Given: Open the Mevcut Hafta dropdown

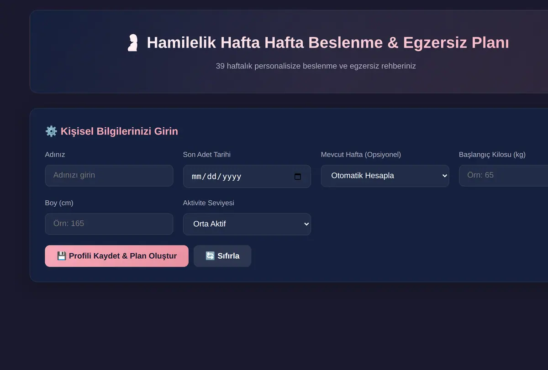Looking at the screenshot, I should coord(385,176).
